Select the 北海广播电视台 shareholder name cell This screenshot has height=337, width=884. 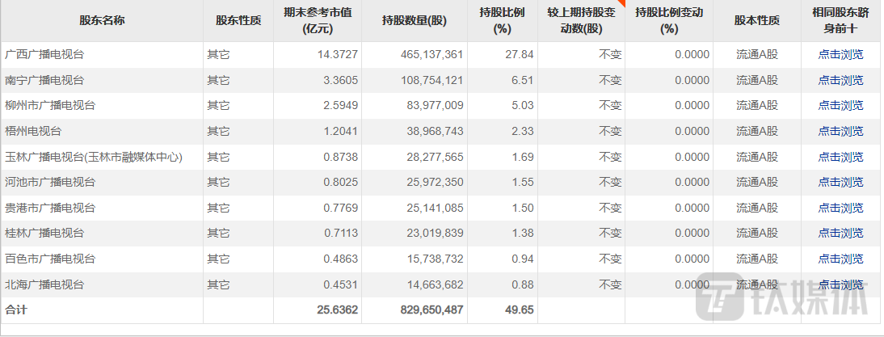coord(44,284)
